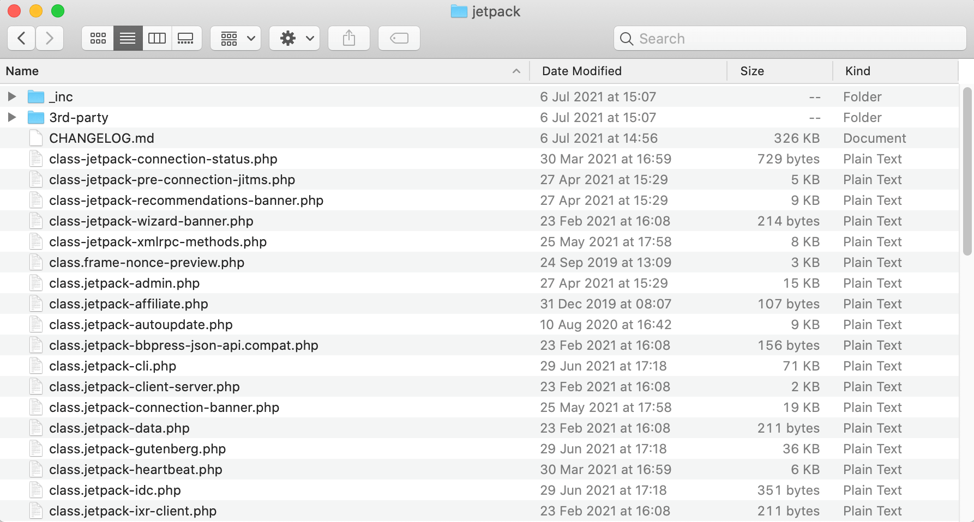The image size is (974, 522).
Task: Select the CHANGELOG.md file icon
Action: pos(36,138)
